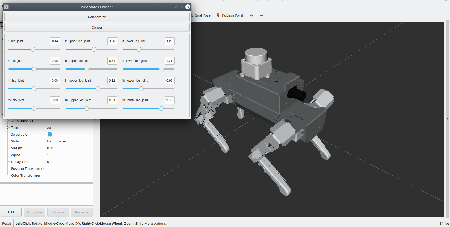Click the rf_hip_joint slider handle
This screenshot has width=450, height=227.
(x=34, y=69)
